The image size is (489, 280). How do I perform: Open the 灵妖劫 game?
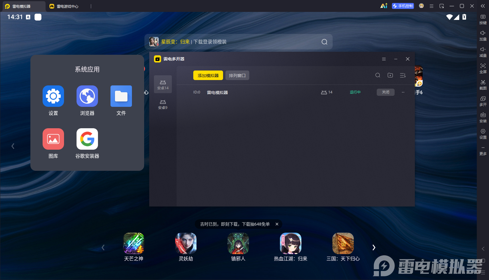pos(186,247)
